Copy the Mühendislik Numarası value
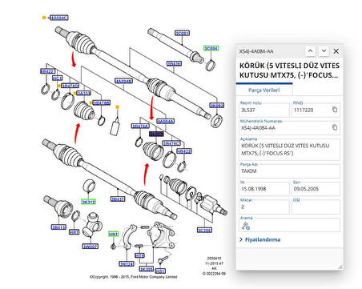This screenshot has height=289, width=362. [335, 127]
